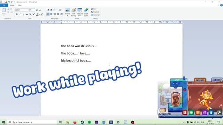The image size is (223, 125).
Task: Insert a Paint drawing
Action: 74,12
